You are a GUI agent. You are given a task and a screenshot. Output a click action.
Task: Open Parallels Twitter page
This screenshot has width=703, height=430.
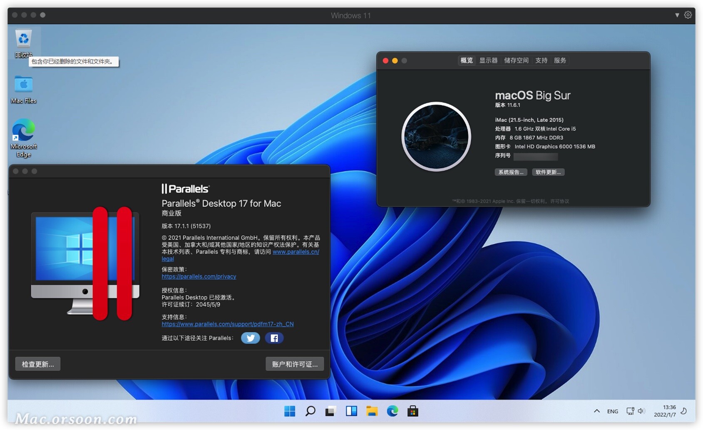[x=251, y=338]
